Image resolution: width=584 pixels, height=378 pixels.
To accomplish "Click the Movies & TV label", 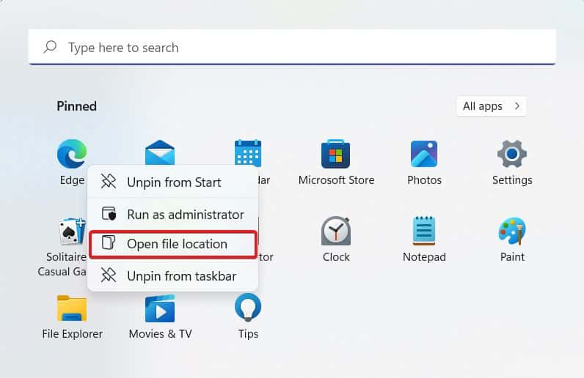I will (x=160, y=334).
